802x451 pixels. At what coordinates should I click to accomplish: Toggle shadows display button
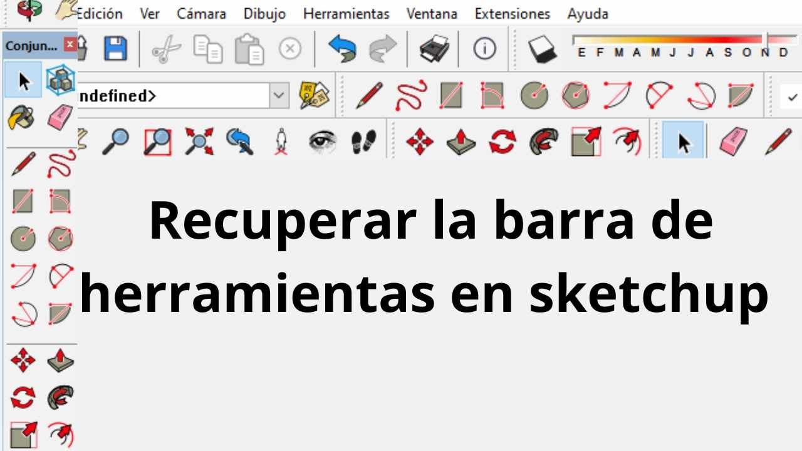541,49
